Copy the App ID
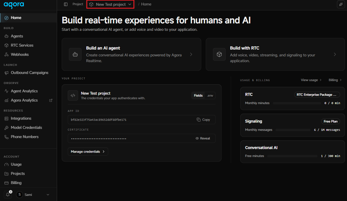This screenshot has width=347, height=201. pyautogui.click(x=203, y=120)
